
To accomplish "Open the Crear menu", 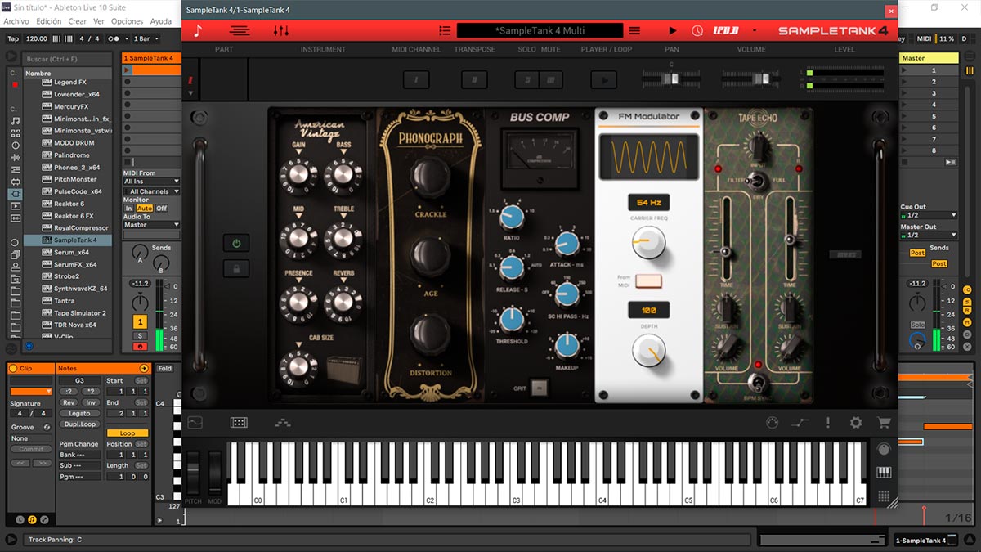I will [x=77, y=21].
